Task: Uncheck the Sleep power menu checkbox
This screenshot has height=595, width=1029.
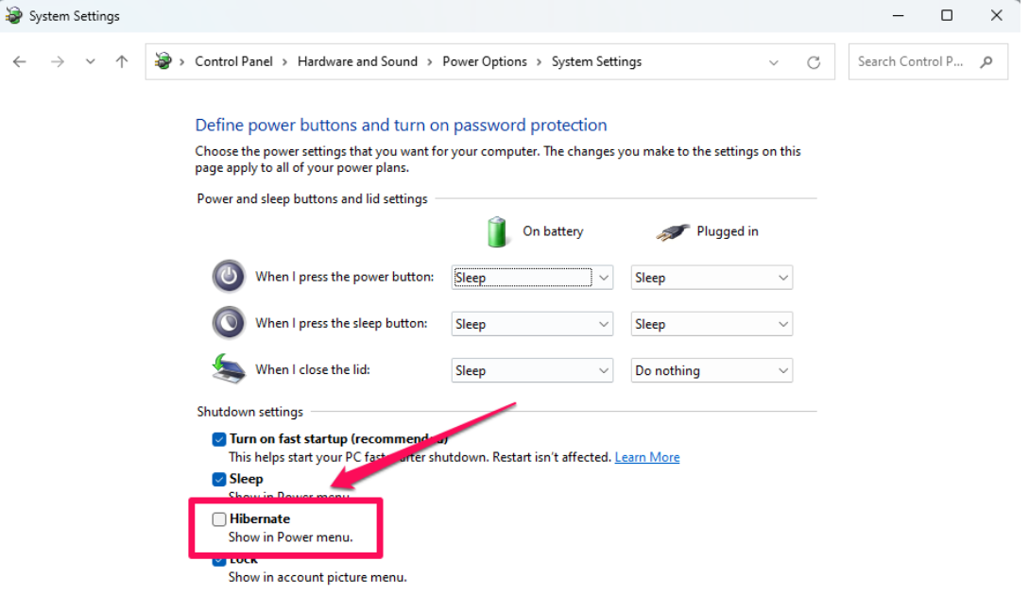Action: [219, 479]
